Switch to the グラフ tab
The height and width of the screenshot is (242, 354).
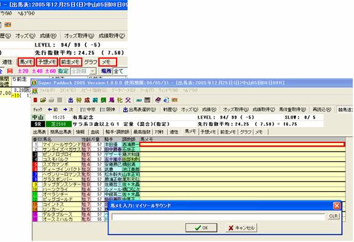245,132
